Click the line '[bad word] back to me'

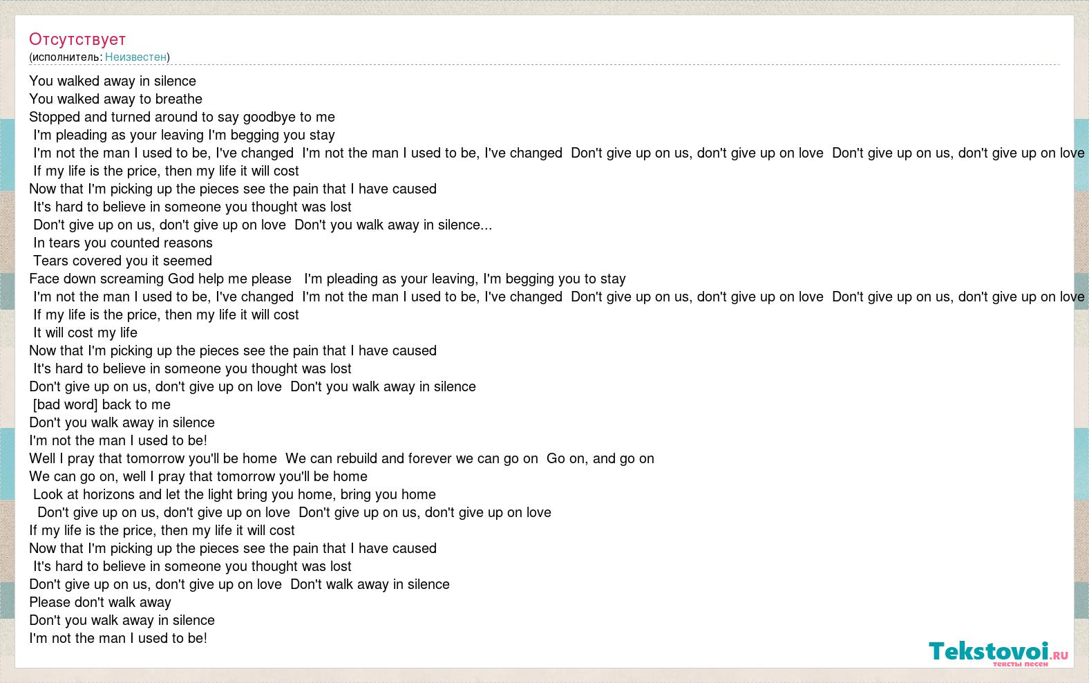click(102, 404)
